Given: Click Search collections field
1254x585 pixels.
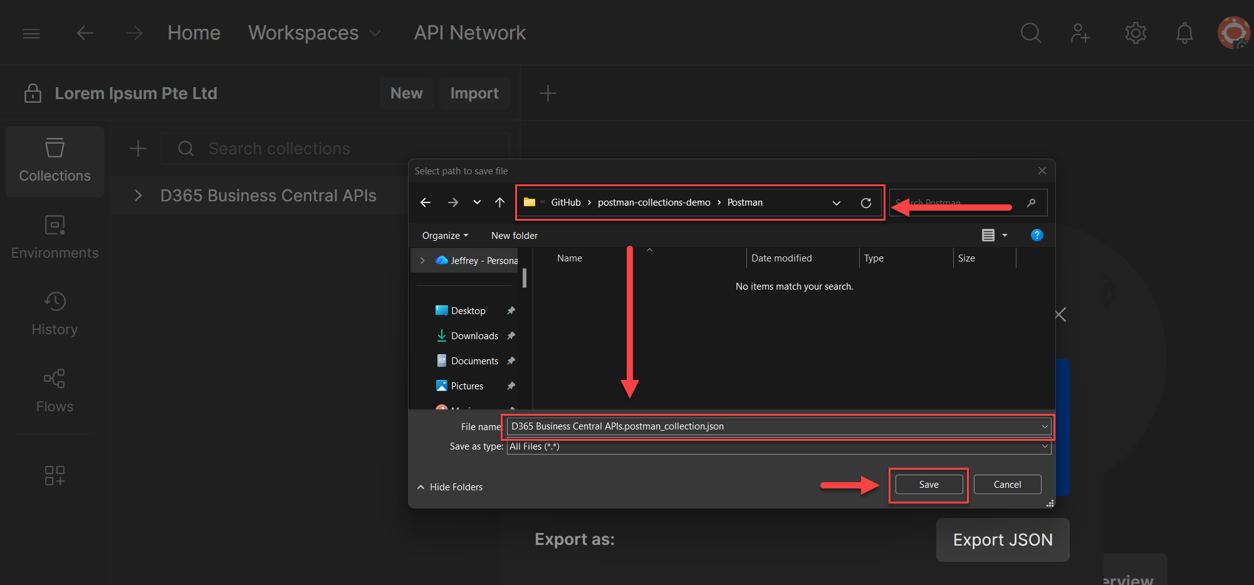Looking at the screenshot, I should click(x=335, y=149).
